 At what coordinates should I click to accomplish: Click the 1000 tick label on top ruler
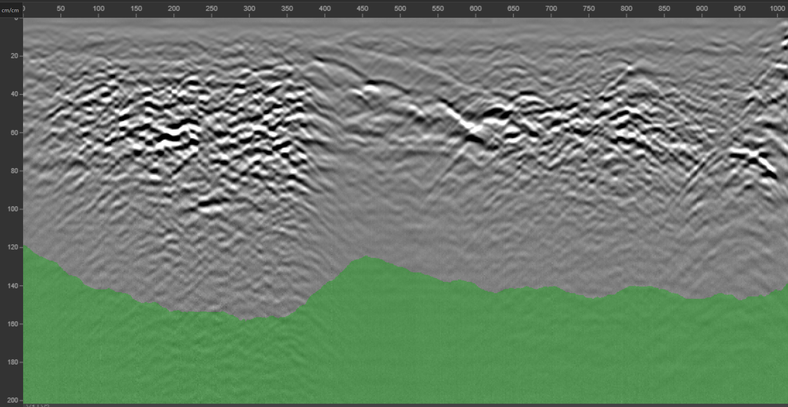click(777, 8)
